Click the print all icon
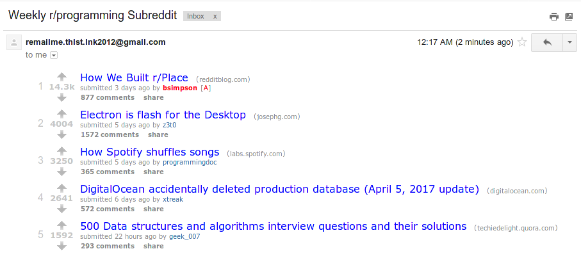The image size is (581, 258). pyautogui.click(x=554, y=17)
